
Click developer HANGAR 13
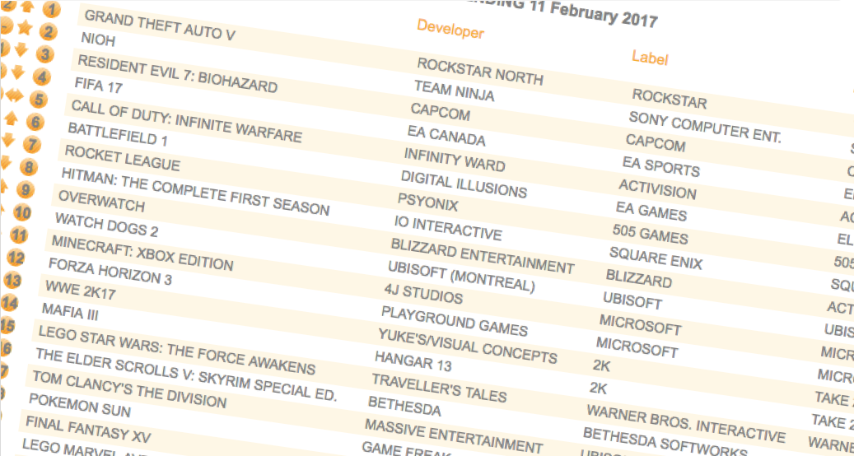[413, 362]
